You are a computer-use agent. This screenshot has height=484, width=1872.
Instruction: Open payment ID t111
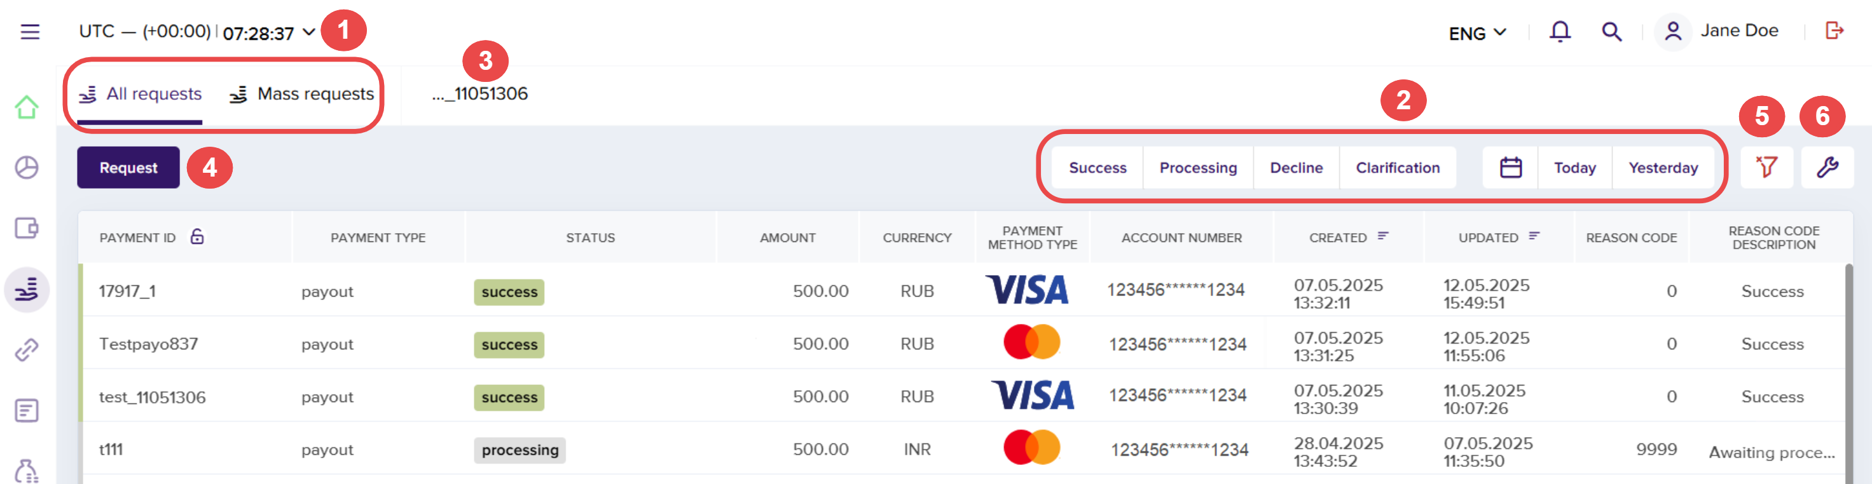(111, 449)
